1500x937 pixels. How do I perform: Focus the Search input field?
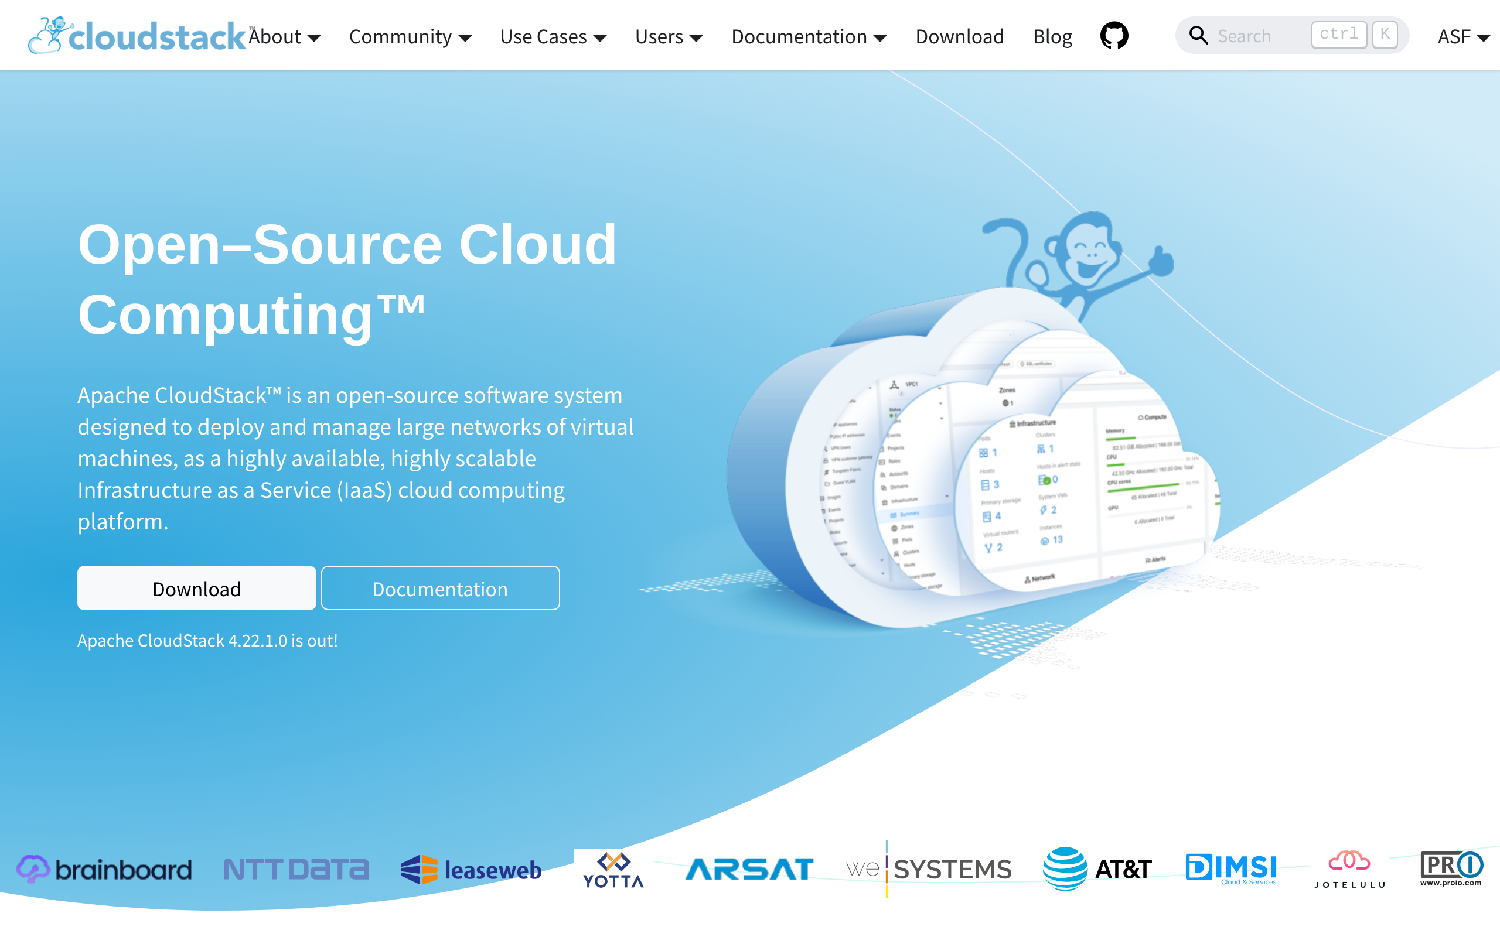(x=1292, y=35)
